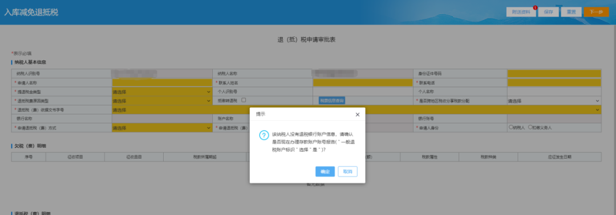Click the 税款种类 column header
Image resolution: width=616 pixels, height=215 pixels.
[488, 157]
